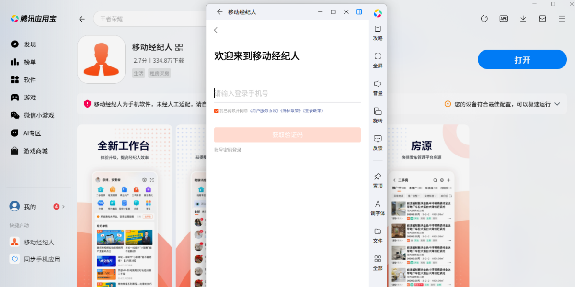
Task: Toggle 置顶 pin window on top
Action: 378,180
